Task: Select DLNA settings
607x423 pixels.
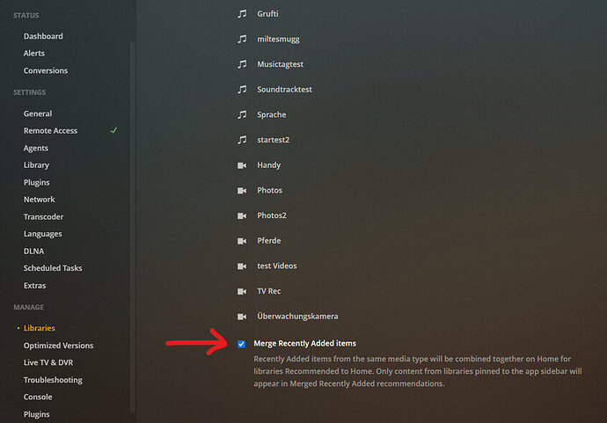Action: tap(33, 252)
